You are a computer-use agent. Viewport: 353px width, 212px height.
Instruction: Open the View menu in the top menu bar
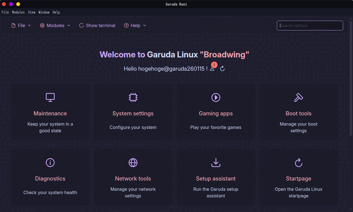tap(32, 12)
